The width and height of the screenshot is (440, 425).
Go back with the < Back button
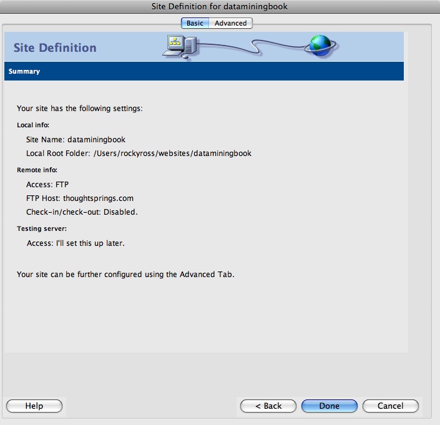point(268,406)
